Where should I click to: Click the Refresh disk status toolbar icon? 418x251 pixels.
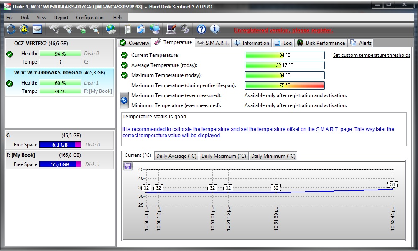point(11,29)
